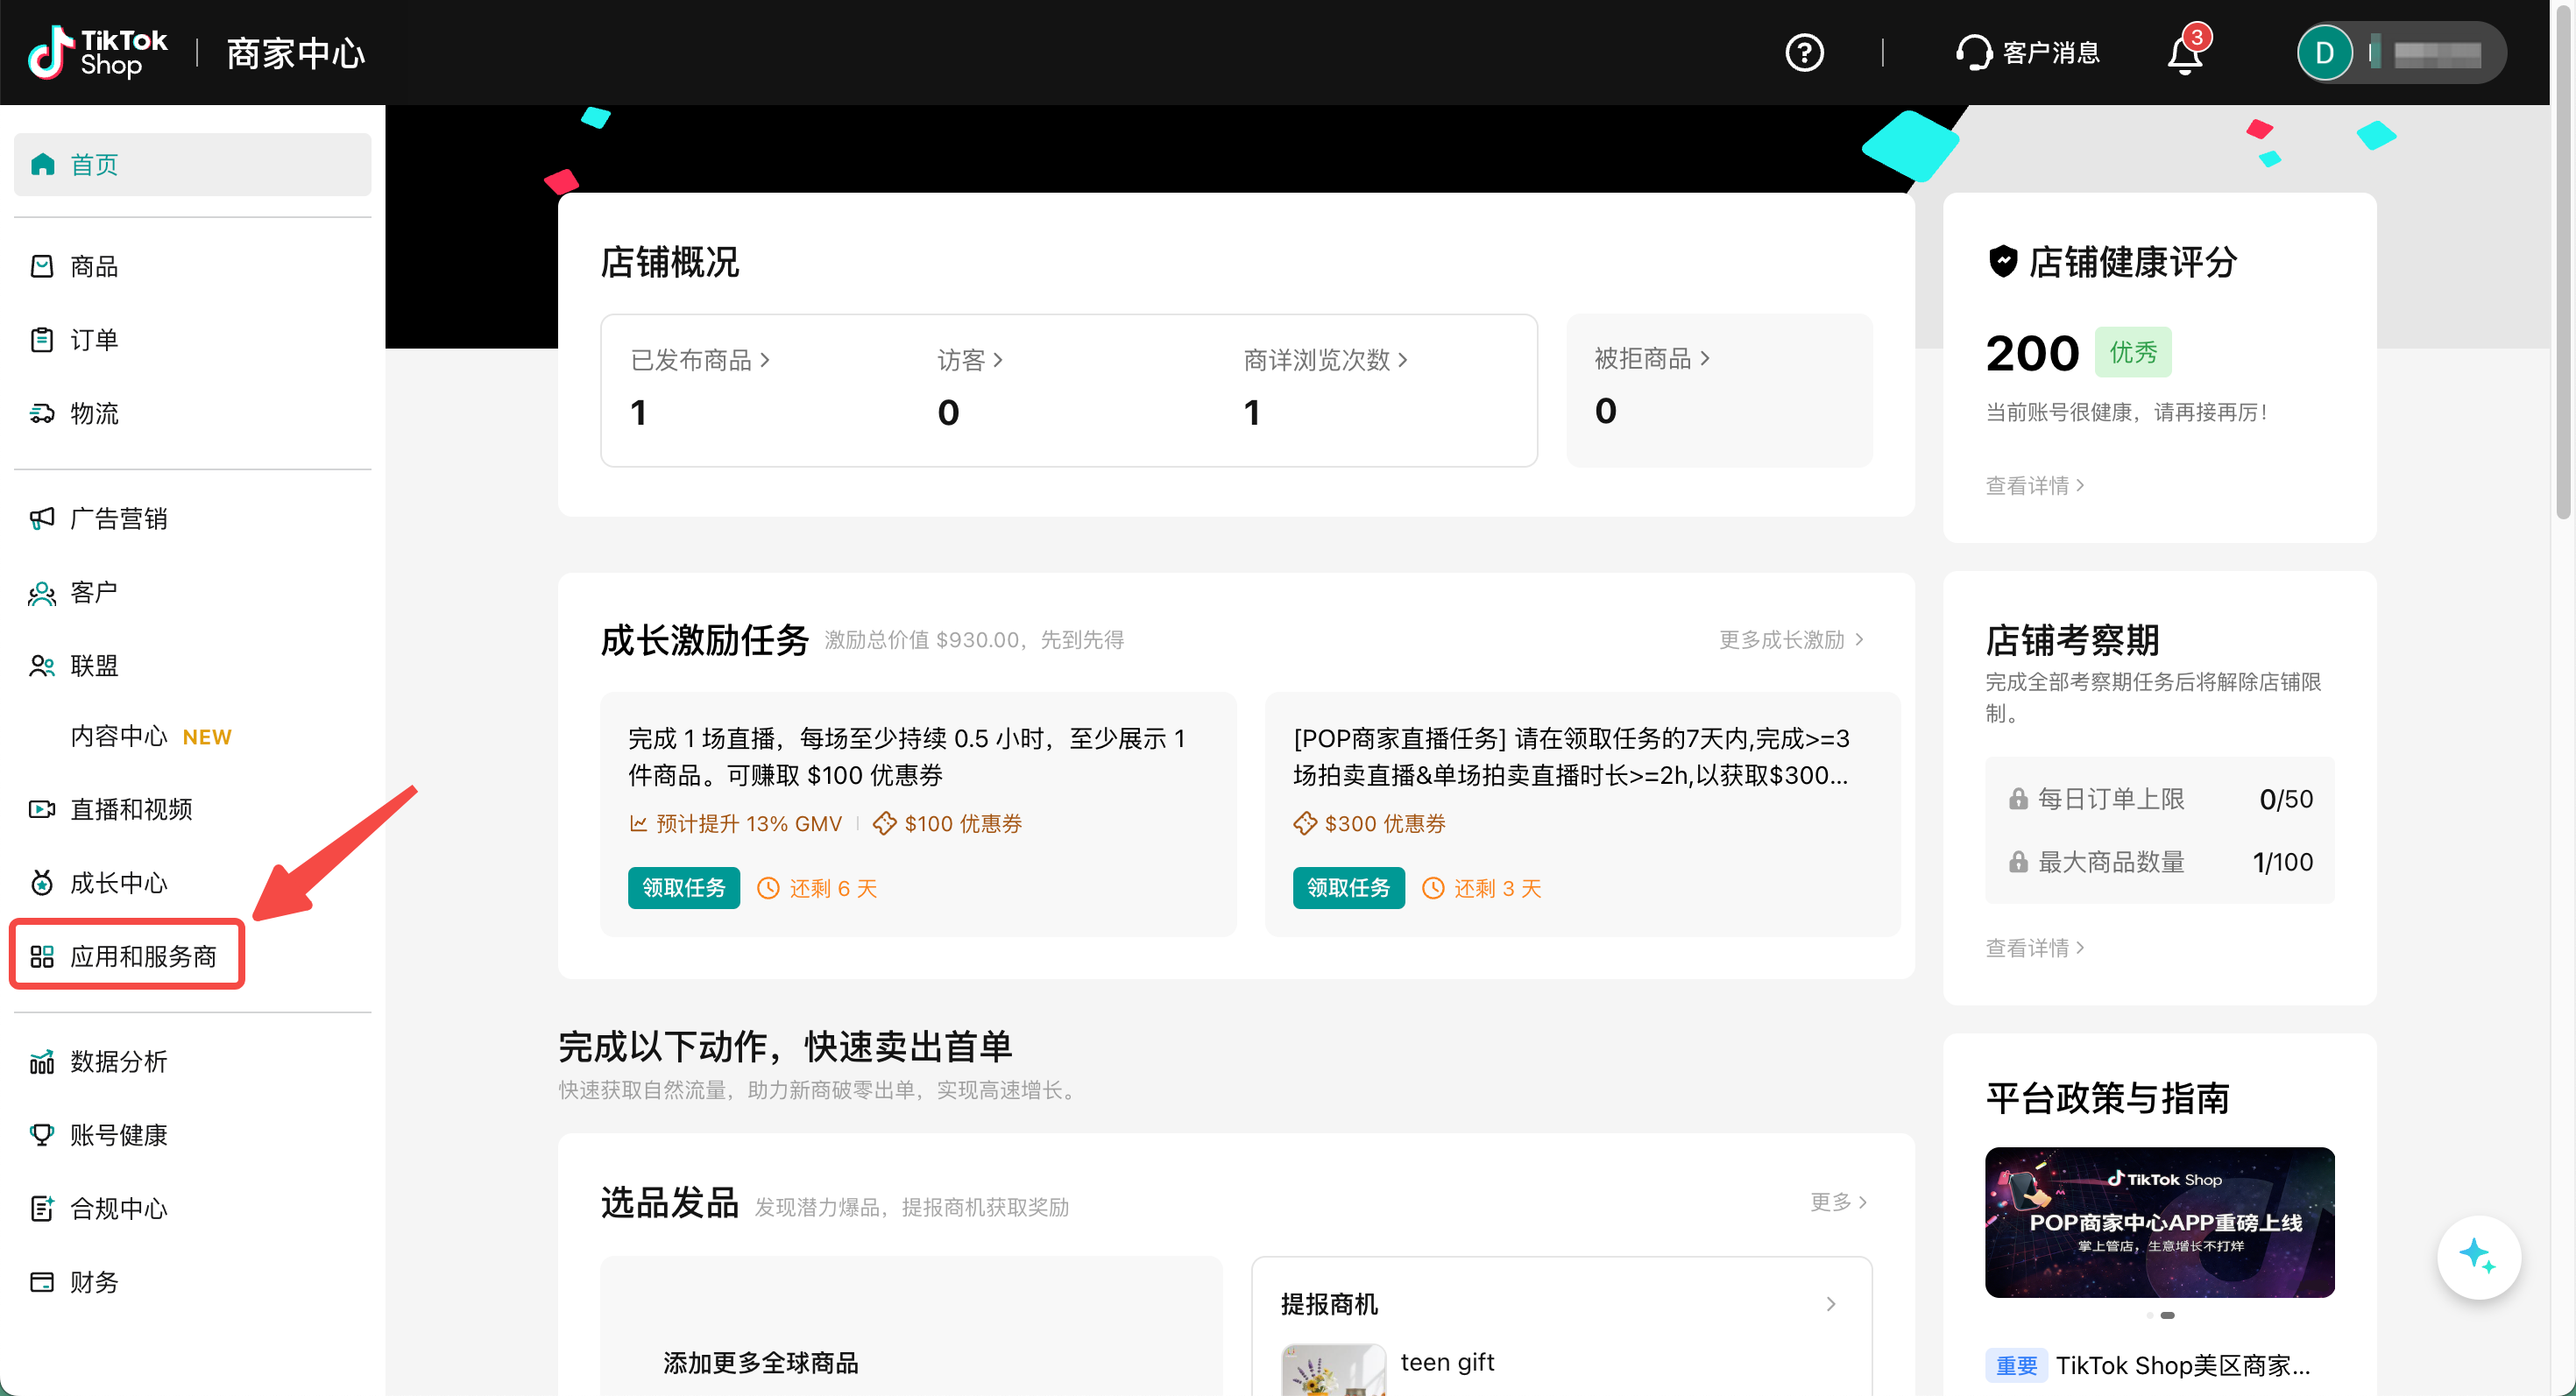This screenshot has height=1396, width=2576.
Task: Click the $300 优惠券 coupon icon
Action: click(x=1305, y=823)
